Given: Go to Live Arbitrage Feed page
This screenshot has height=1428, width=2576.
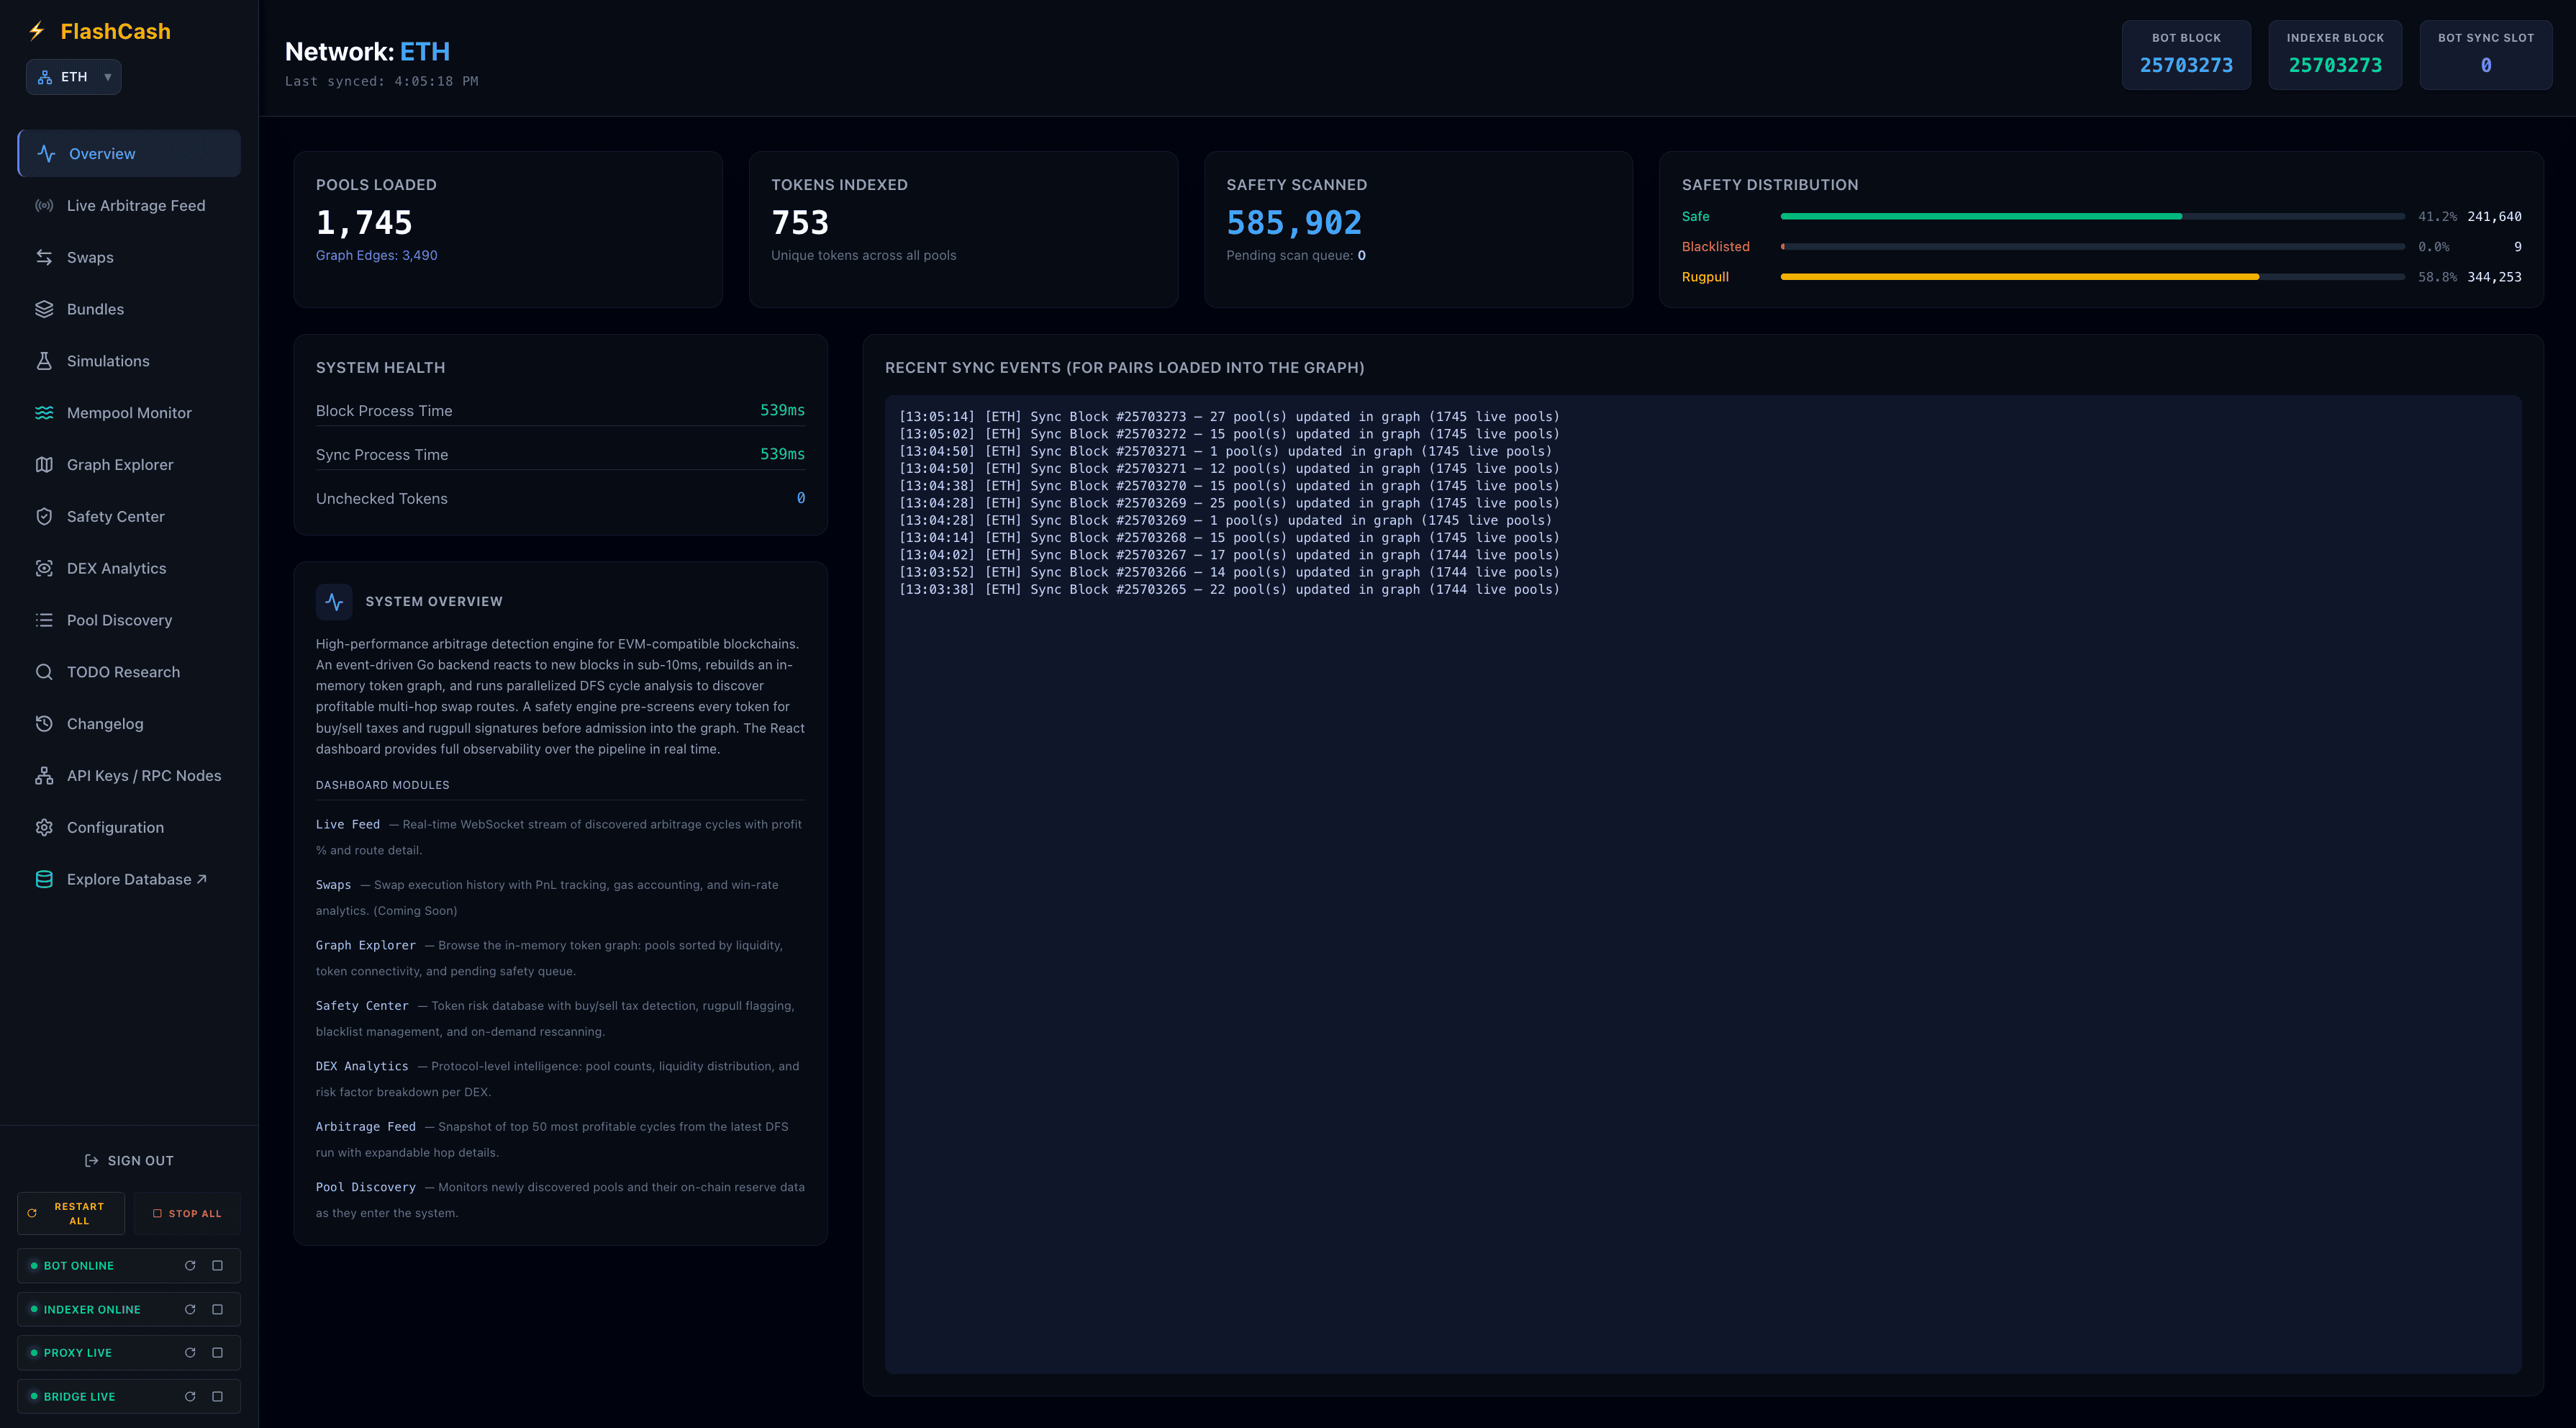Looking at the screenshot, I should pos(129,206).
